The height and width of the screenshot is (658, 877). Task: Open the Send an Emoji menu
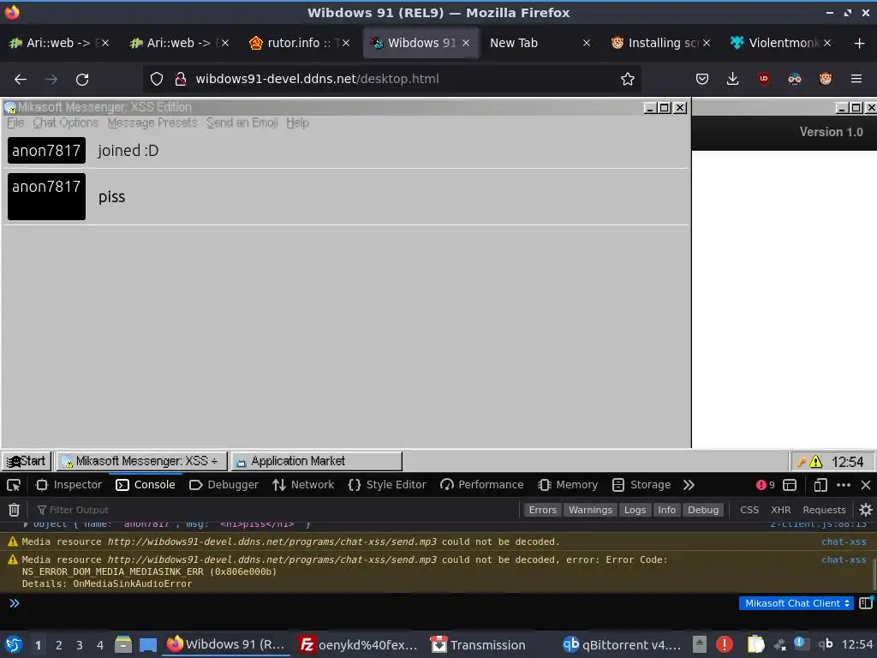tap(242, 123)
